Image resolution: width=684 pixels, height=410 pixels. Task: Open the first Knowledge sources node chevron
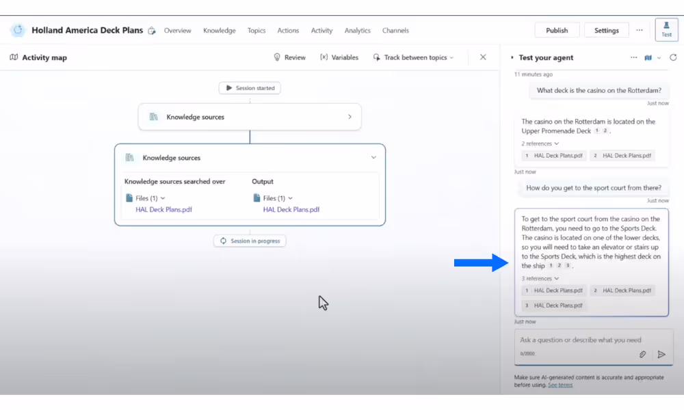[x=350, y=117]
